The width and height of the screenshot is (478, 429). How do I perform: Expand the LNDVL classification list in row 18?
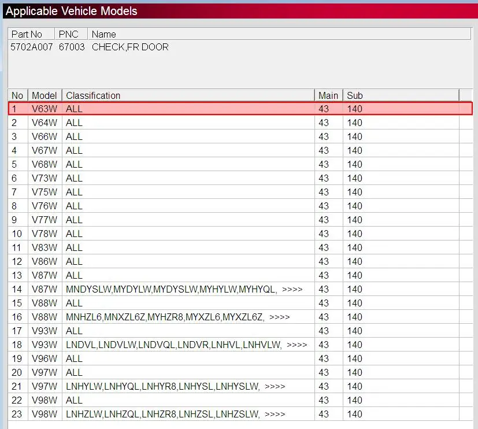point(297,345)
